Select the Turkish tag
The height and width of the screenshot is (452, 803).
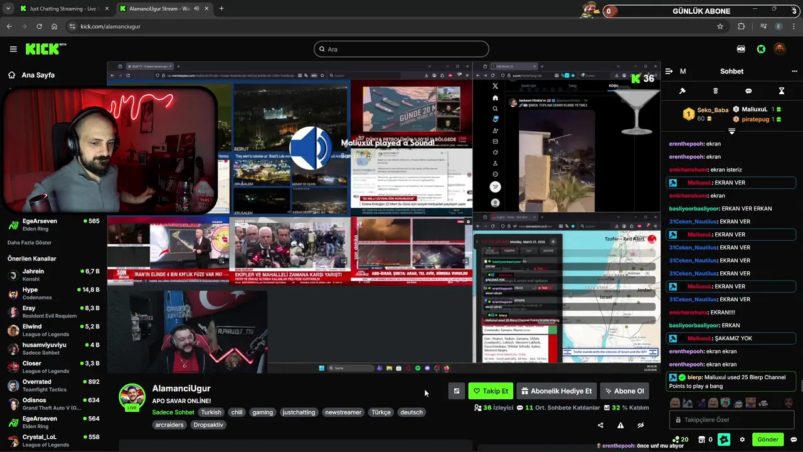click(211, 412)
